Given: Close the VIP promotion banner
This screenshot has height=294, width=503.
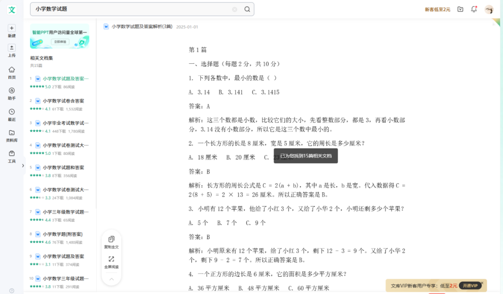Looking at the screenshot, I should click(x=483, y=282).
